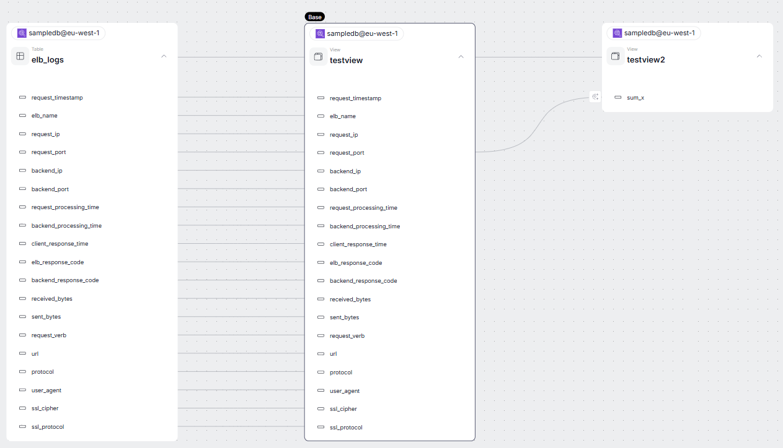Click the column icon next to sum_x
Image resolution: width=783 pixels, height=448 pixels.
[x=617, y=98]
